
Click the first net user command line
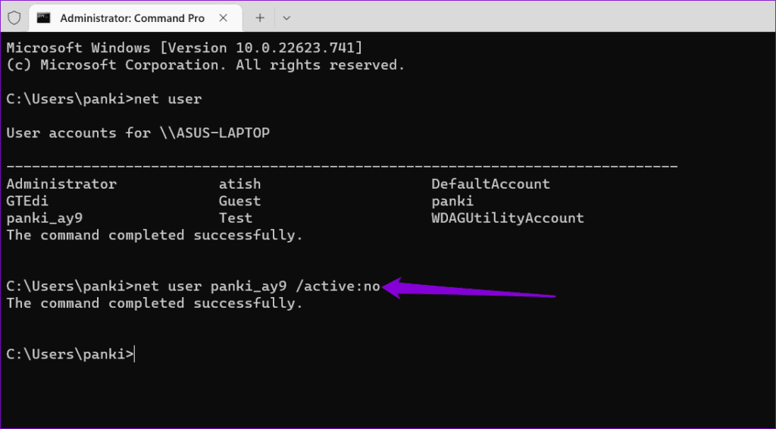[x=104, y=99]
